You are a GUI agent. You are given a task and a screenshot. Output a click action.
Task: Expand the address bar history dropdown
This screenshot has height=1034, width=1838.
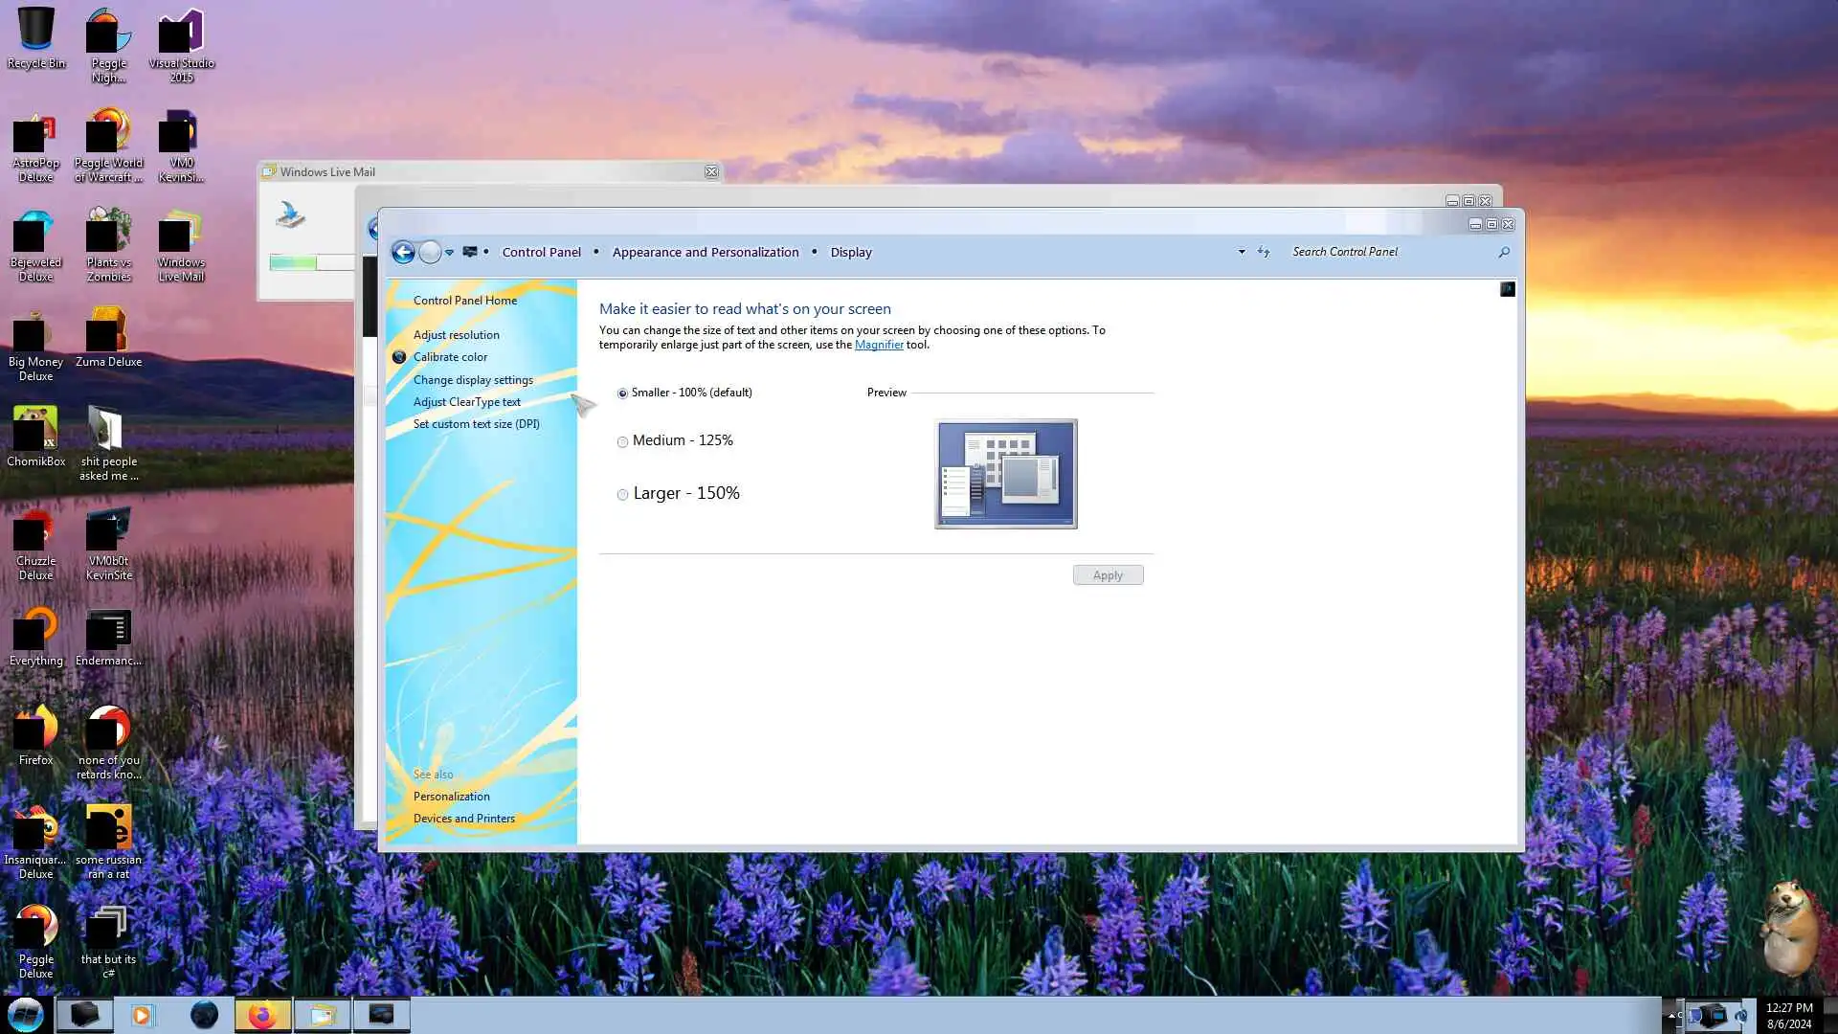tap(1242, 252)
